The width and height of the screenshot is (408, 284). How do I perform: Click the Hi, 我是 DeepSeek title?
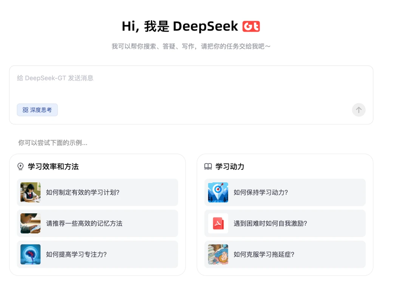pos(180,26)
